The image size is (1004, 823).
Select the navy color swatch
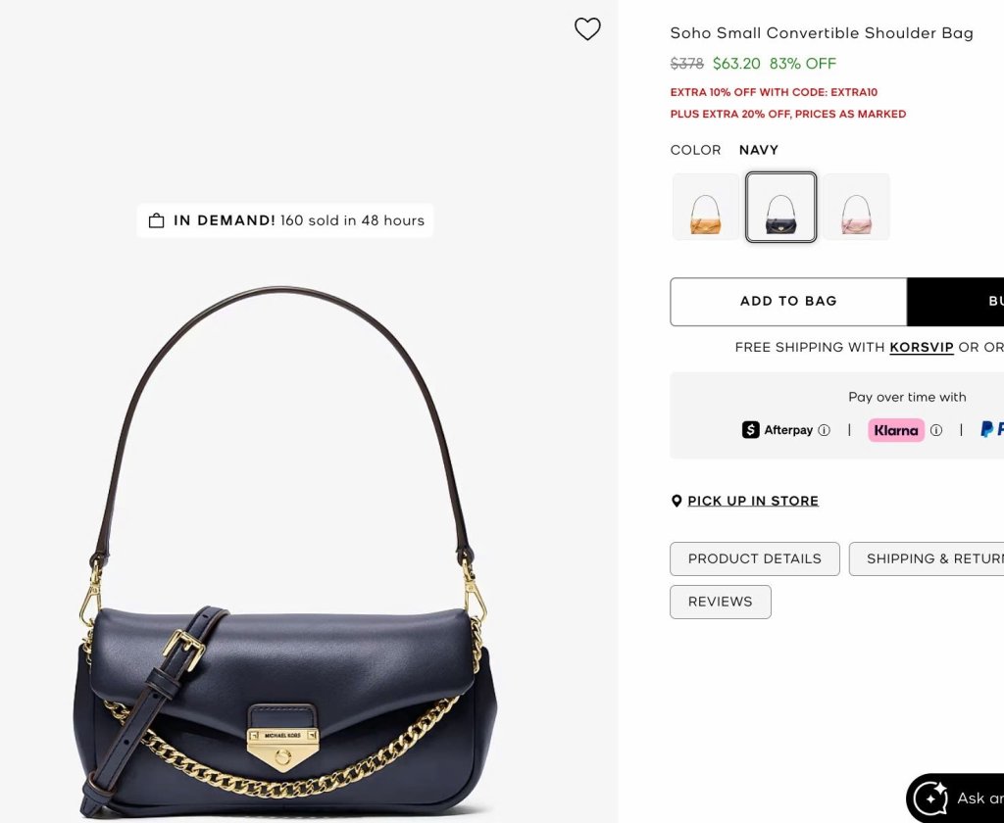pos(781,207)
